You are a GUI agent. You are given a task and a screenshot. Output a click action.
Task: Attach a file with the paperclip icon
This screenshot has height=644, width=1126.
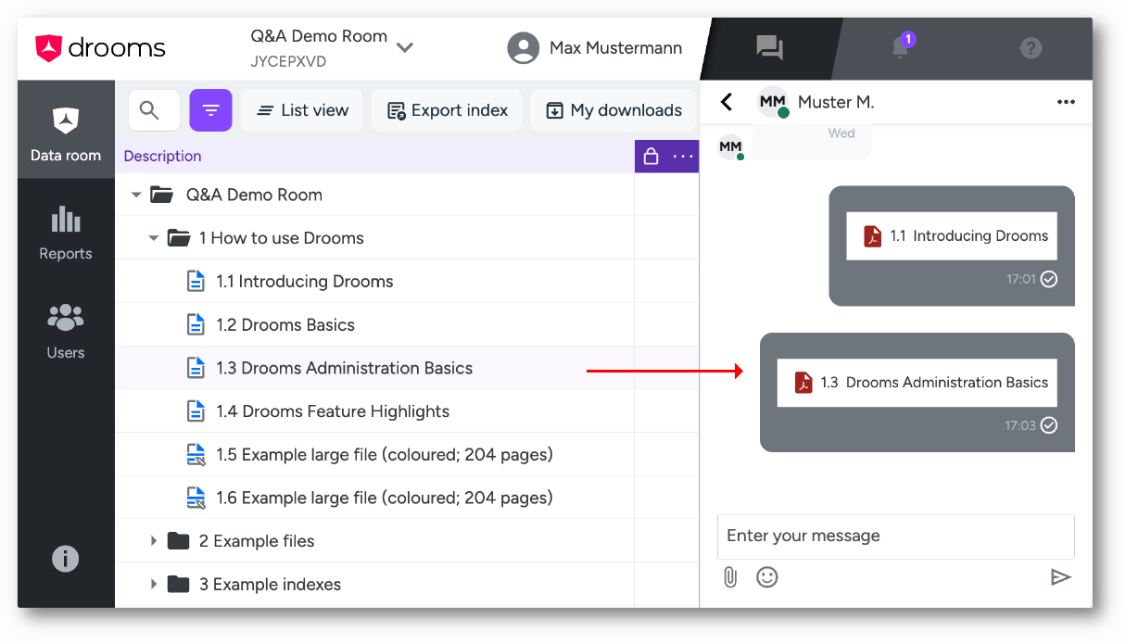730,577
